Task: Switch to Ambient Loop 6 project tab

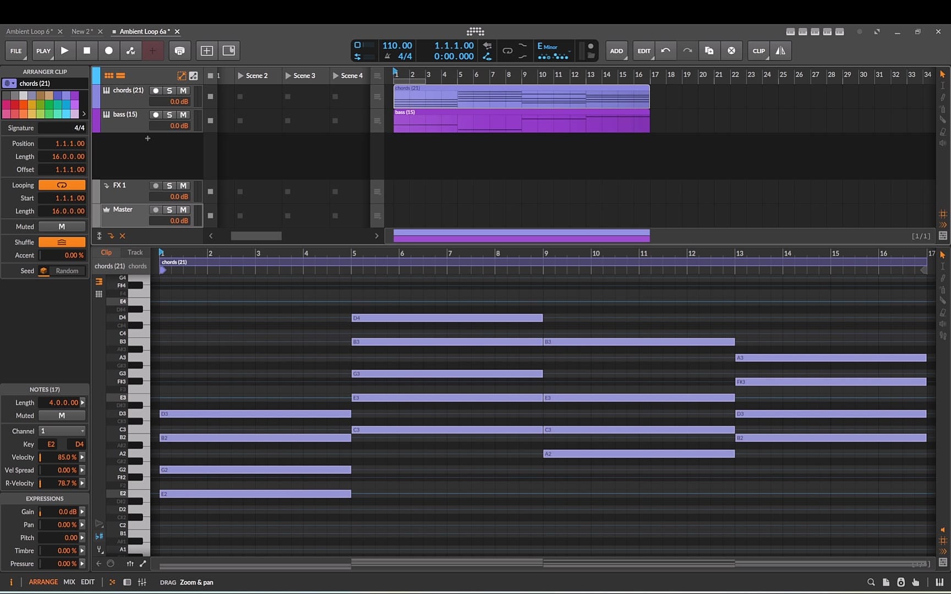Action: tap(29, 31)
